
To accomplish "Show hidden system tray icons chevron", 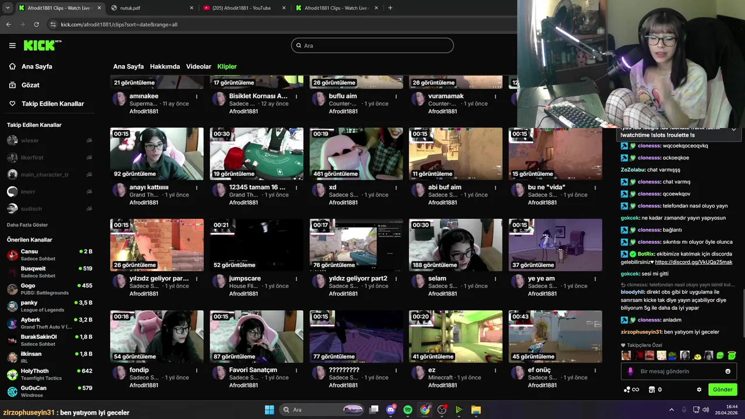I will click(671, 410).
